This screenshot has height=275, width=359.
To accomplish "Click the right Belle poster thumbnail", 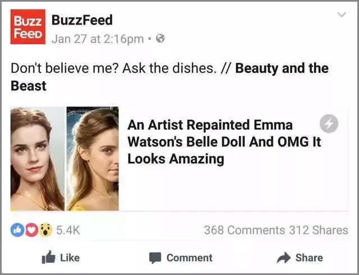I will coord(93,159).
